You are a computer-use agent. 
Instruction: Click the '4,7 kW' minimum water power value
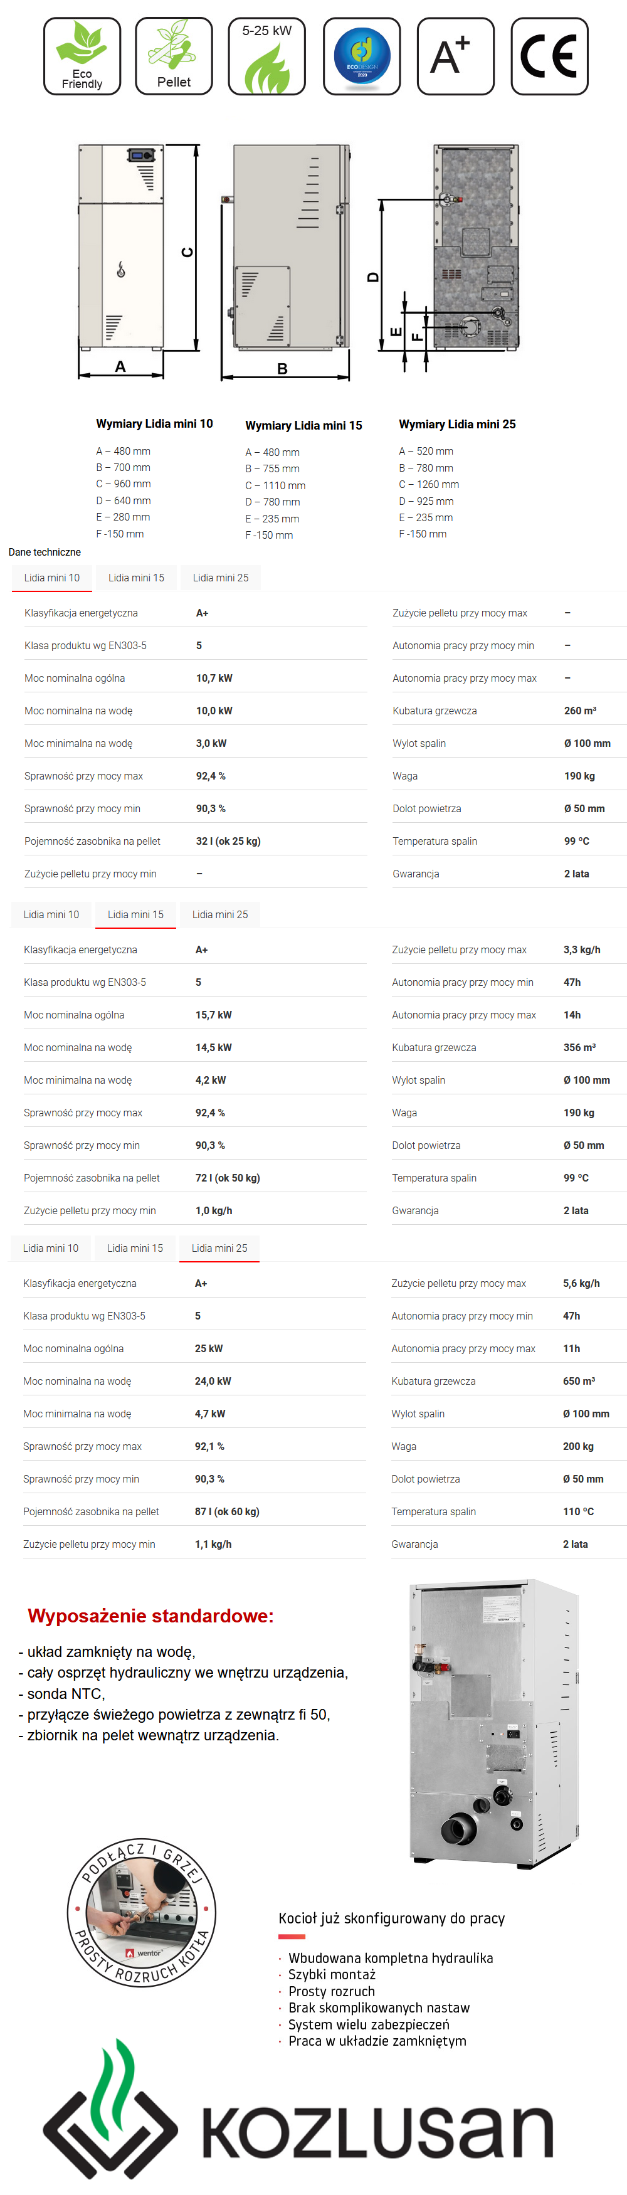coord(209,1414)
